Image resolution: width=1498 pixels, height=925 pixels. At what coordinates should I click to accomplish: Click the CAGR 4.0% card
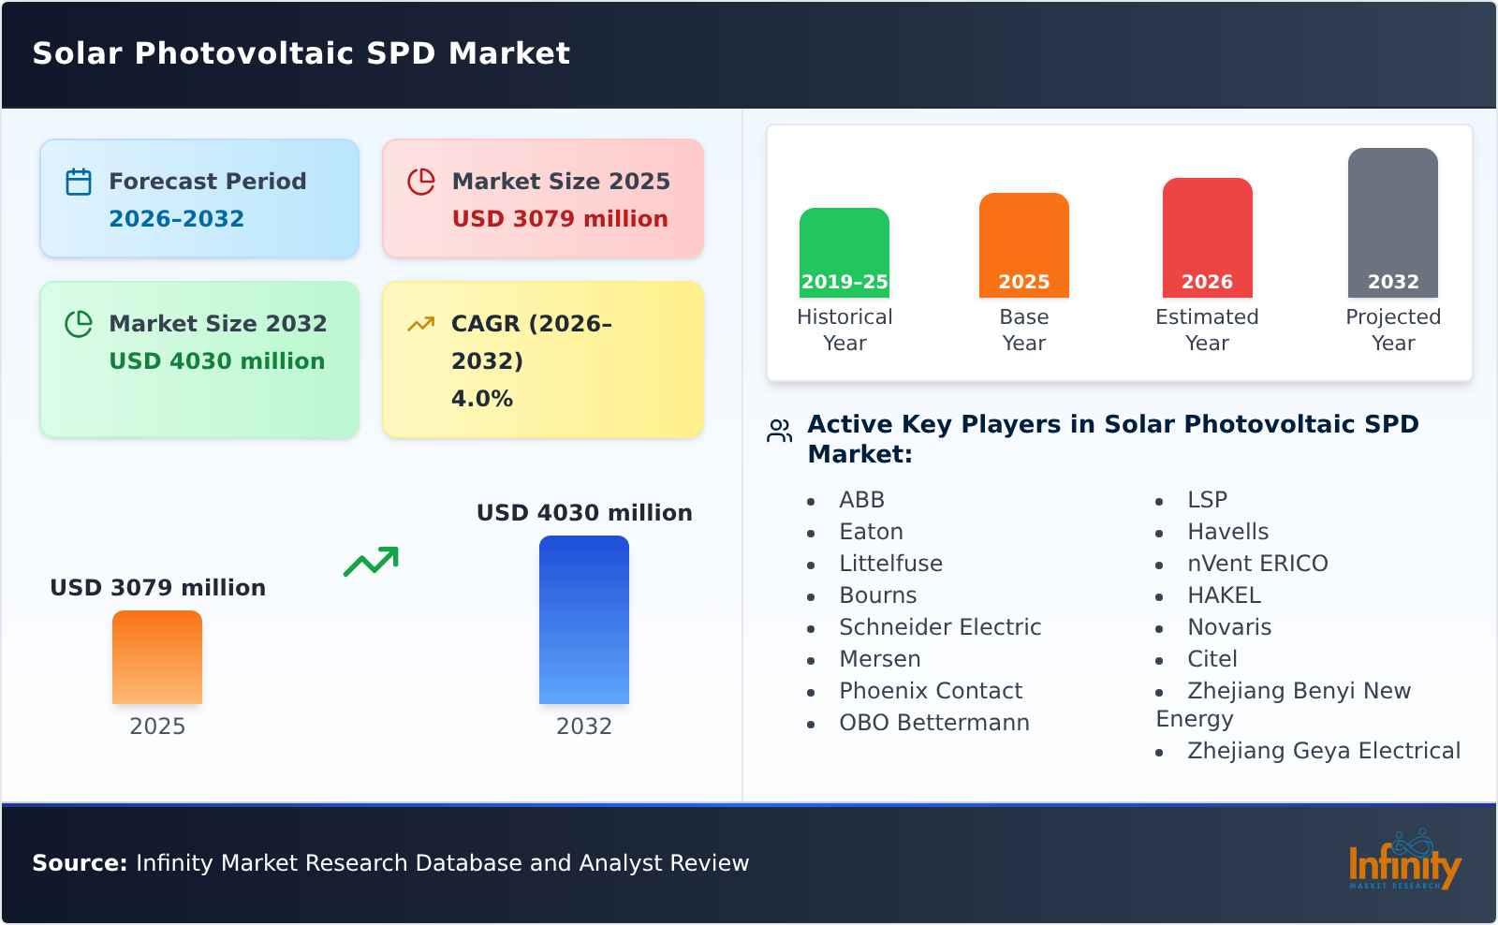click(541, 360)
